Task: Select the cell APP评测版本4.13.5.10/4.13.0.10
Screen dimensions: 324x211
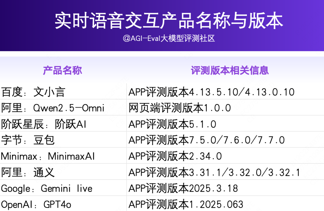Action: [225, 91]
